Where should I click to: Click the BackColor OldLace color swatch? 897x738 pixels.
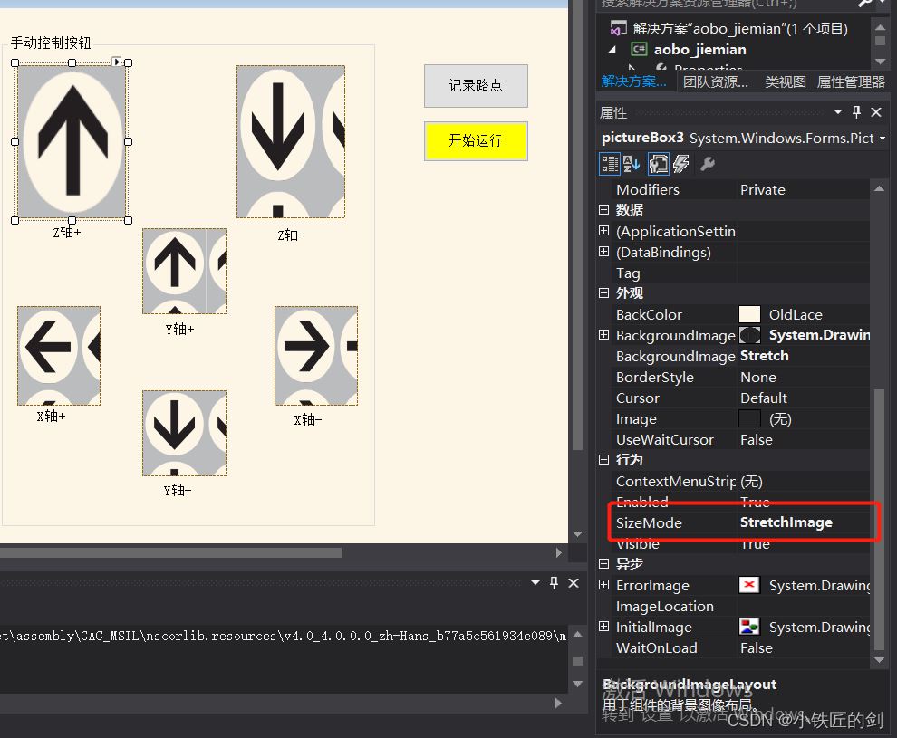[x=749, y=314]
